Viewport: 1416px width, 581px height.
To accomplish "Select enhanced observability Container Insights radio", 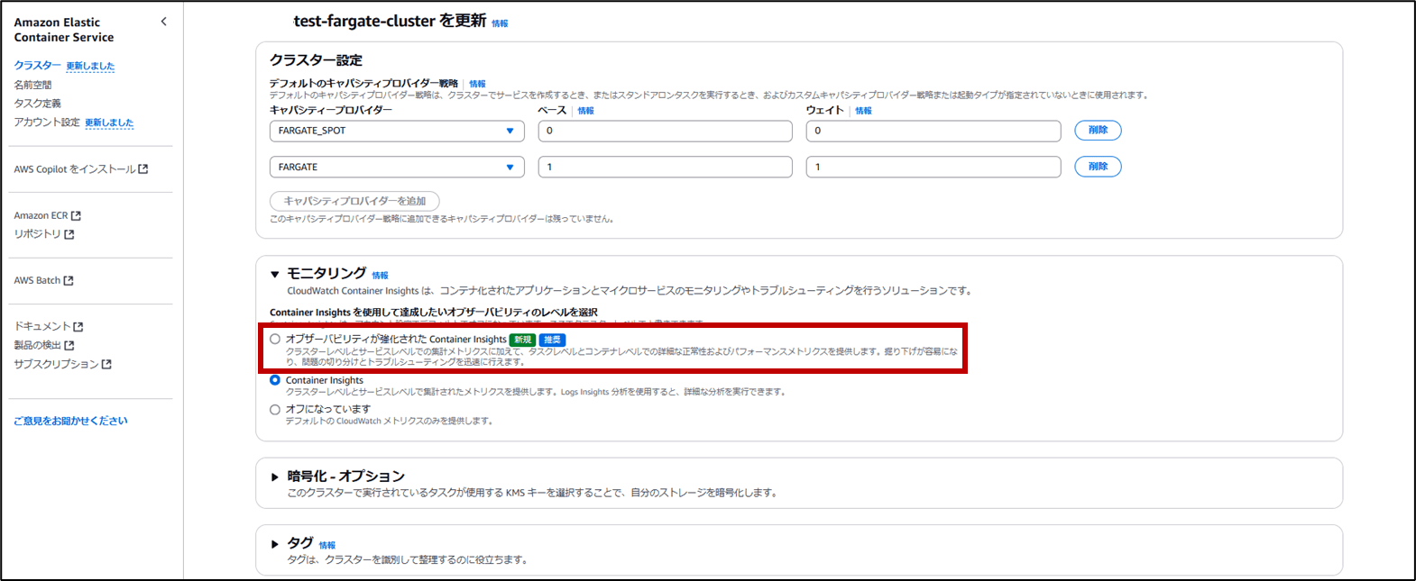I will [275, 339].
